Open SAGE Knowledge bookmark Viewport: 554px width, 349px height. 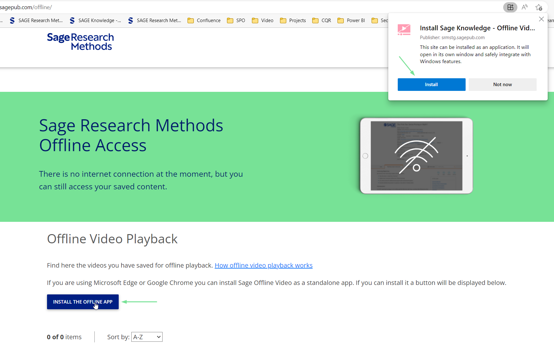(95, 21)
